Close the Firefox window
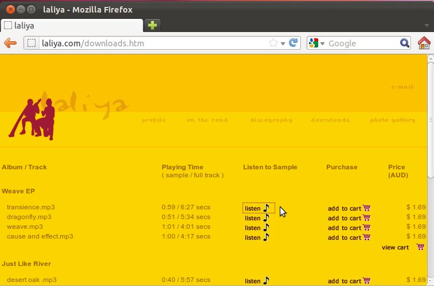434x286 pixels. (10, 10)
